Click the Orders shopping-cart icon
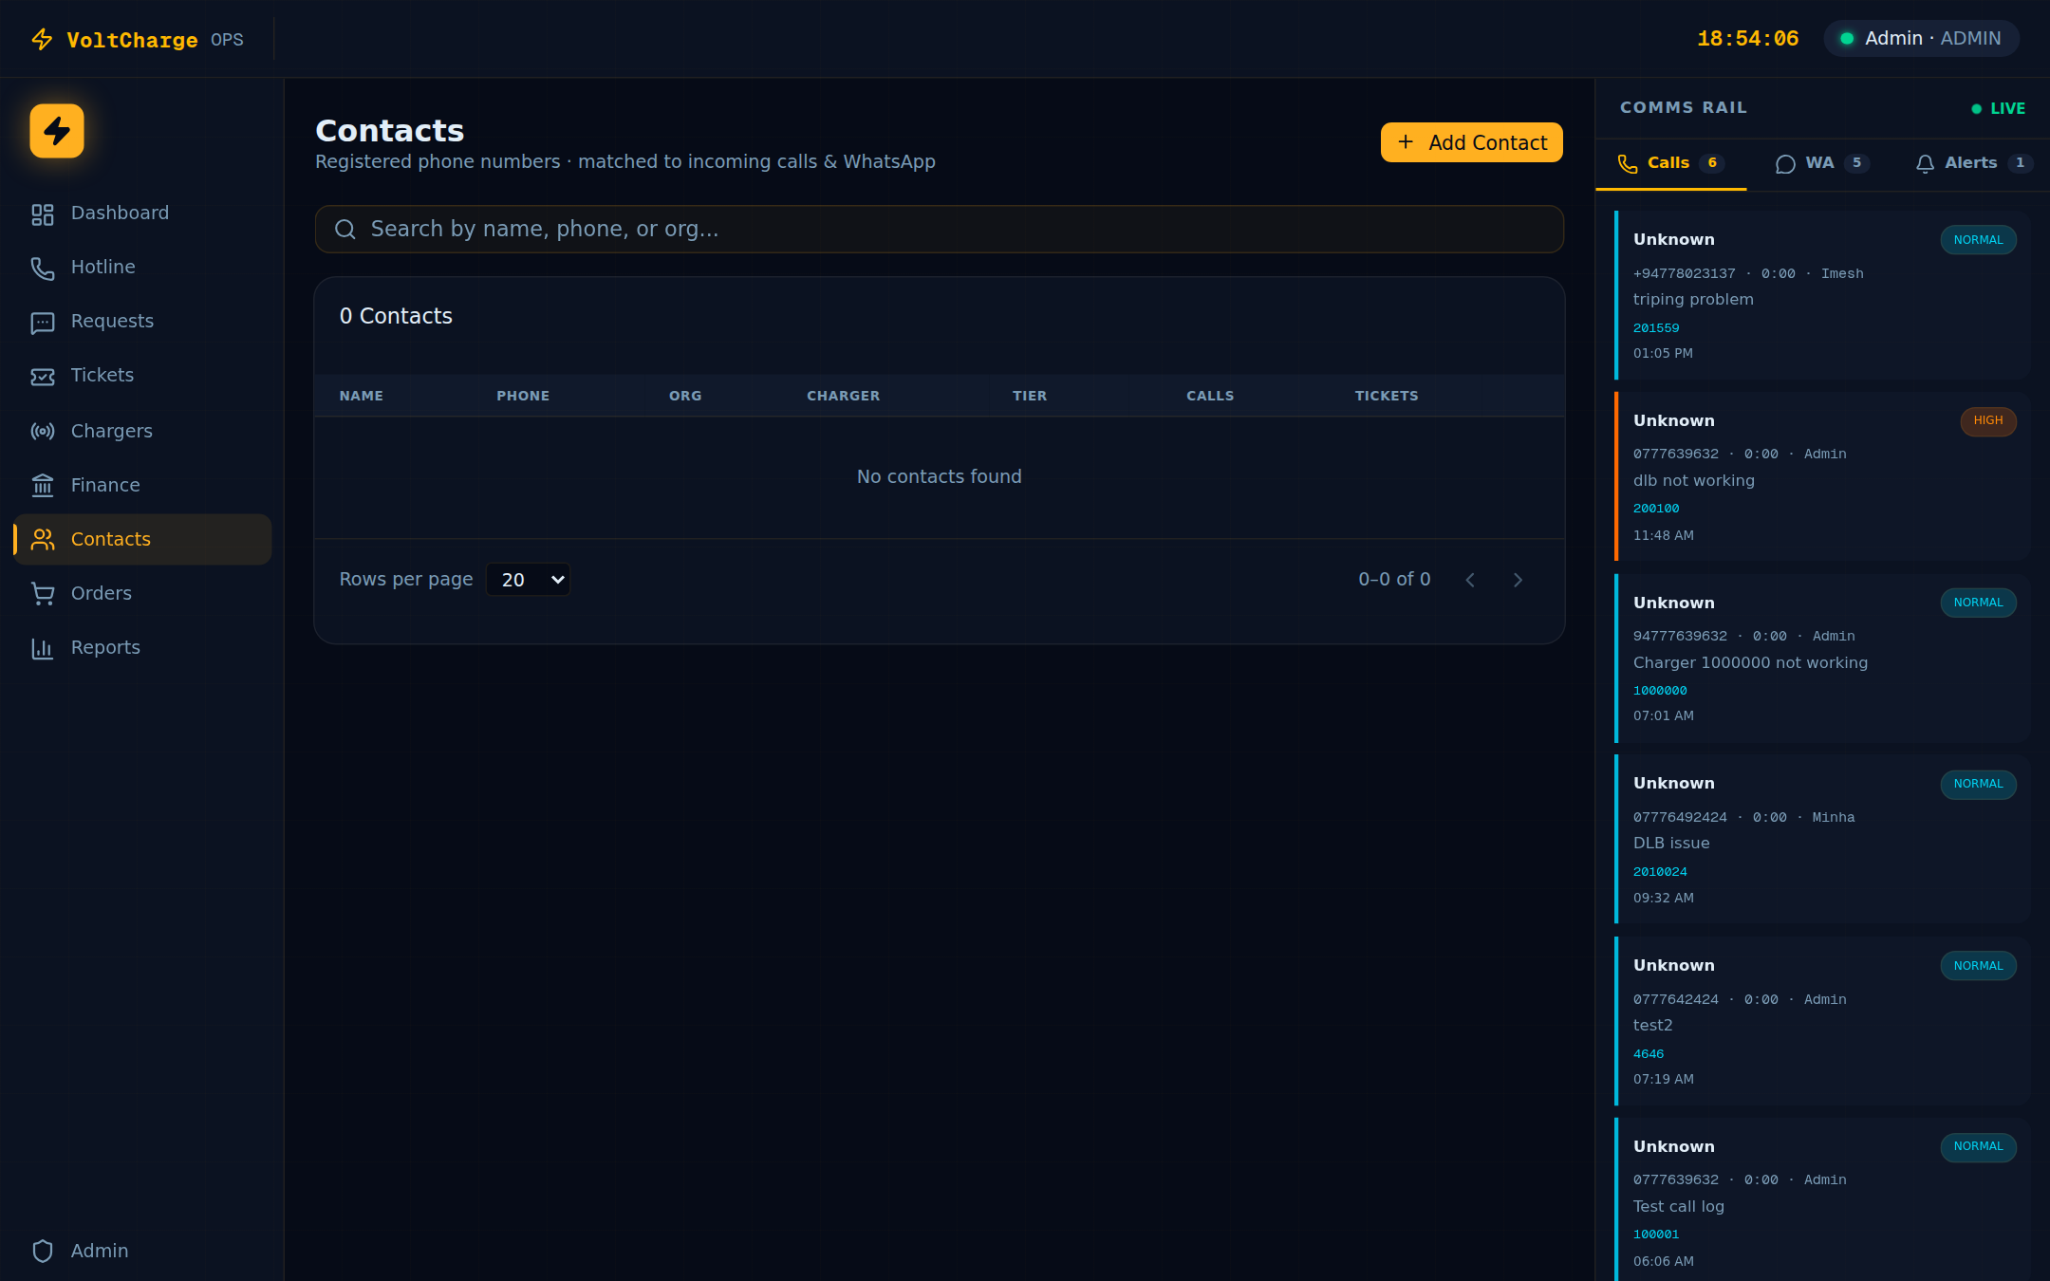 click(x=42, y=593)
